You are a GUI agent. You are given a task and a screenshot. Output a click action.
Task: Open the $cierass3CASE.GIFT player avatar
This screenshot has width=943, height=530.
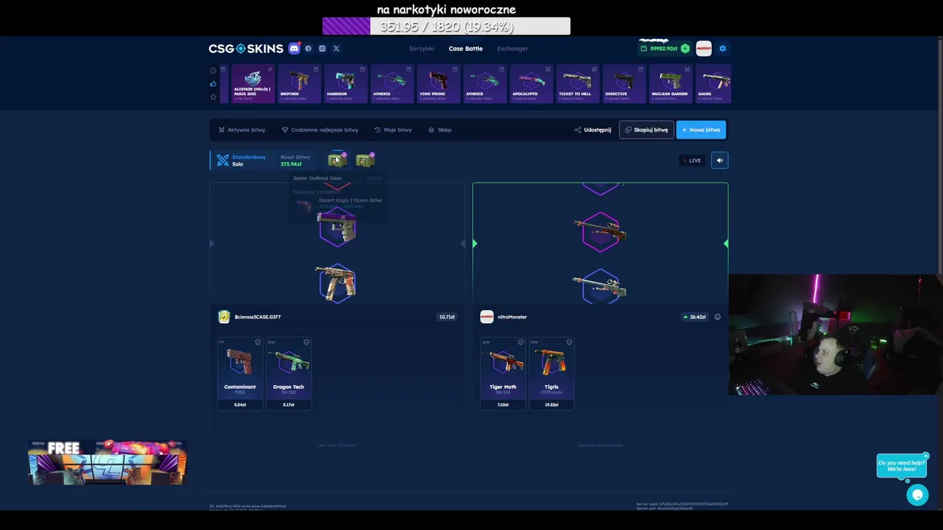[x=224, y=317]
